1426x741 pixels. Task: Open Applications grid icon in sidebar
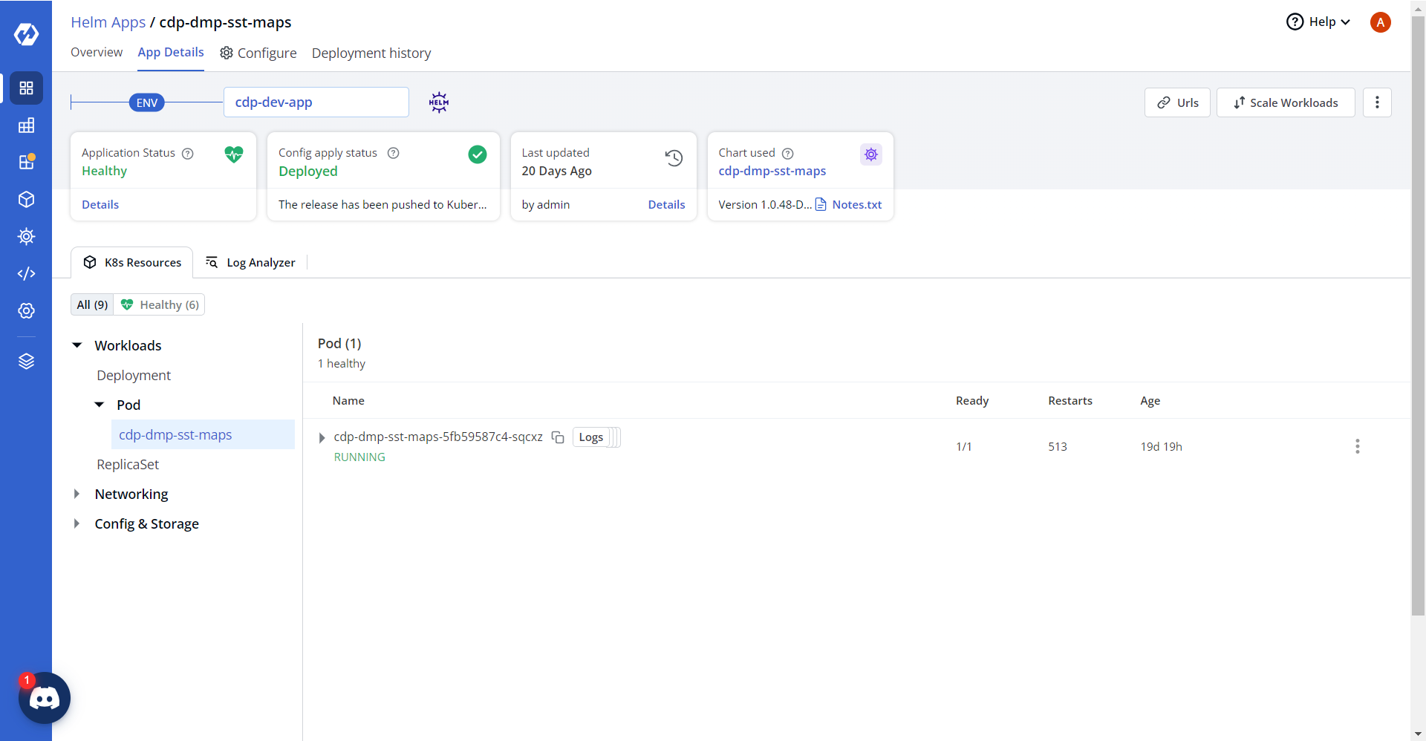26,88
